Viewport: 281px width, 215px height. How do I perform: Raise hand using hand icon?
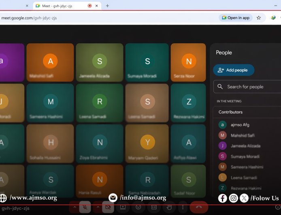click(x=168, y=207)
